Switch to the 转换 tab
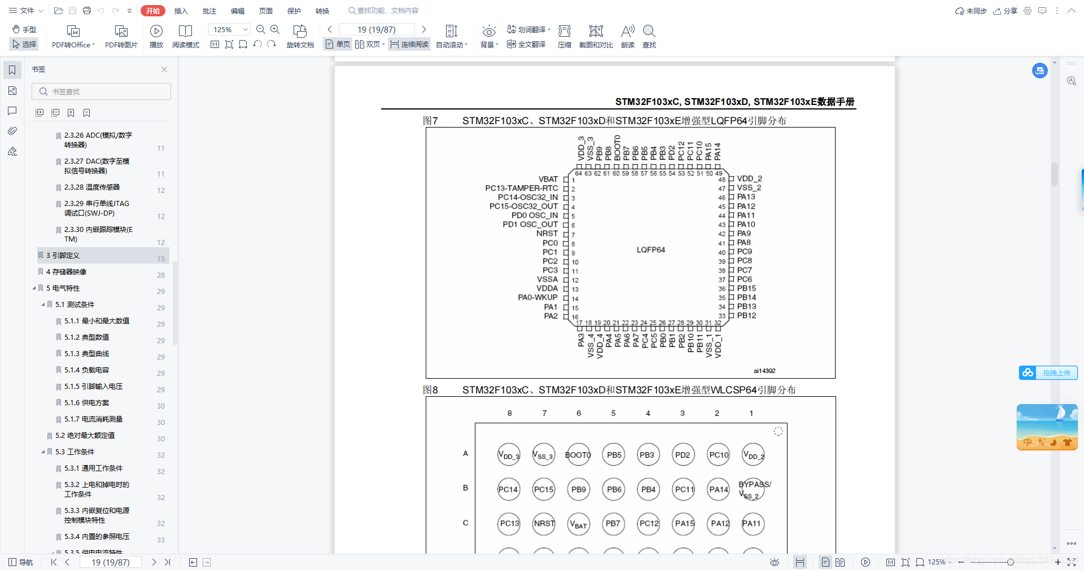This screenshot has width=1084, height=570. (x=322, y=11)
